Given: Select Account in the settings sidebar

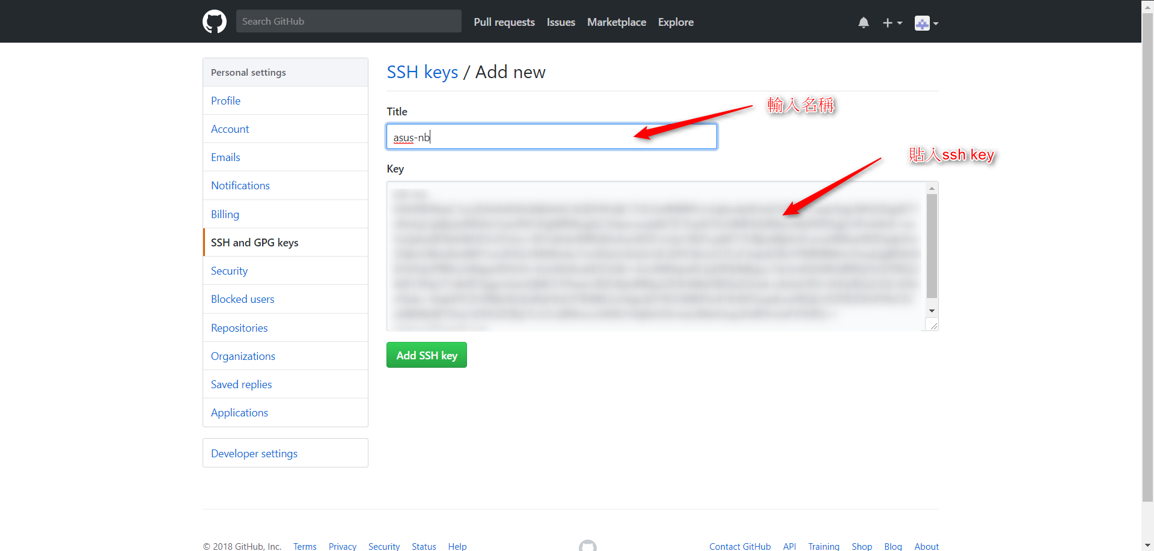Looking at the screenshot, I should click(x=285, y=129).
